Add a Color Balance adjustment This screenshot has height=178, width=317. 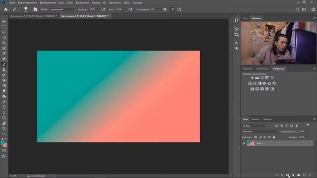255,84
